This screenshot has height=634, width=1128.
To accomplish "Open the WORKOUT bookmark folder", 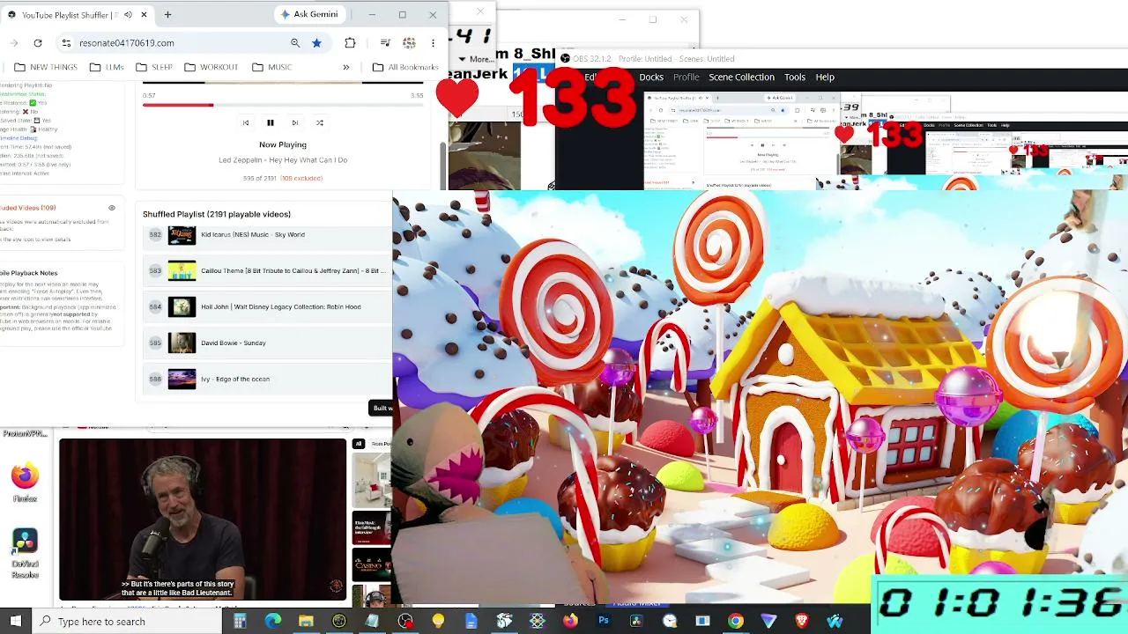I will (211, 67).
